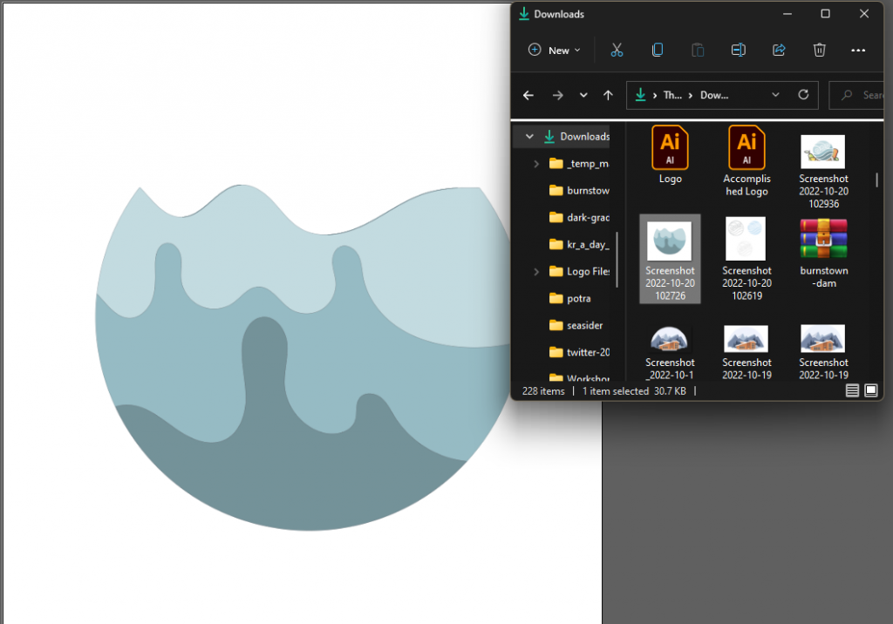This screenshot has height=624, width=893.
Task: Click the Rename icon in the toolbar
Action: pos(738,50)
